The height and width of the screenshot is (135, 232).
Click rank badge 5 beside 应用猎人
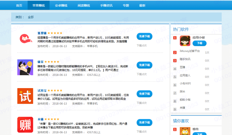tap(175, 77)
